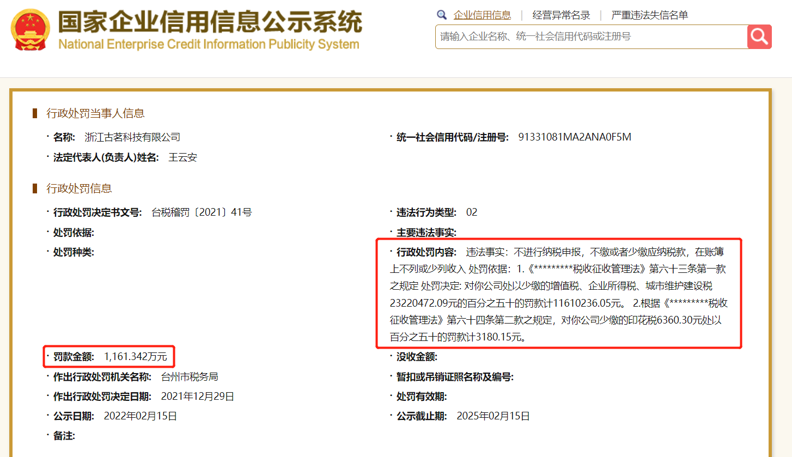This screenshot has height=457, width=792.
Task: Click the 违法行为类型 label
Action: click(x=427, y=212)
